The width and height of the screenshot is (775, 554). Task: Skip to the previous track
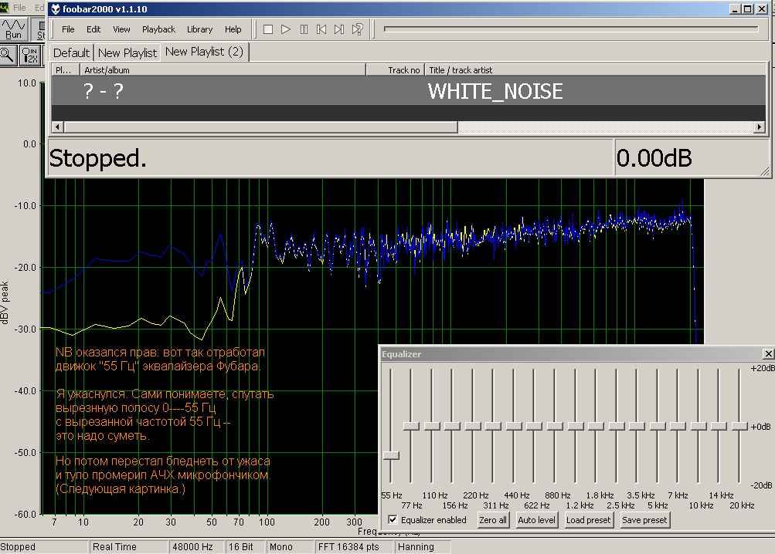pos(321,29)
